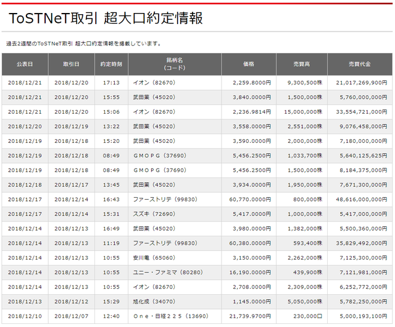Select the 16:49 time cell

coord(111,229)
